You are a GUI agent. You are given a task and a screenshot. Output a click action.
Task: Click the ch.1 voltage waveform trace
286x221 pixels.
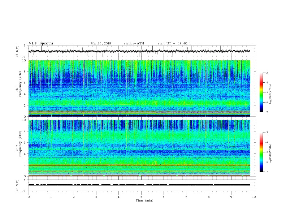point(139,51)
